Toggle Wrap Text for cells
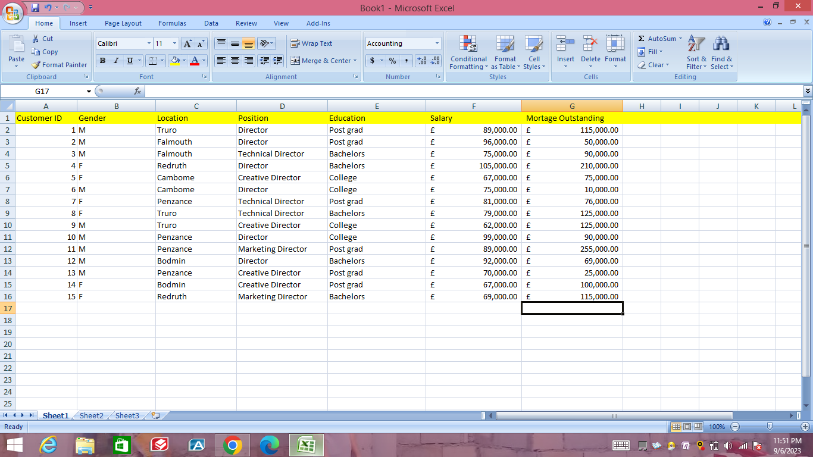The width and height of the screenshot is (813, 457). tap(311, 43)
